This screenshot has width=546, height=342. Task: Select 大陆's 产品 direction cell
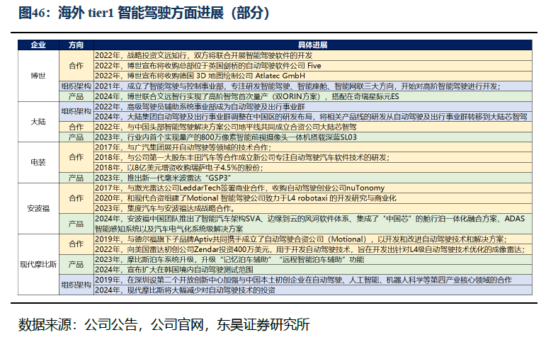[x=76, y=137]
